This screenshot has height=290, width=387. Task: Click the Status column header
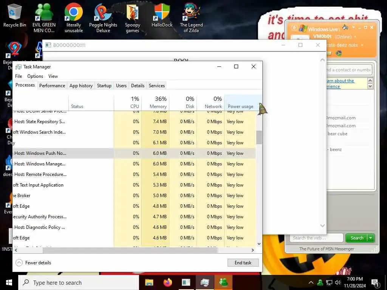[x=91, y=102]
